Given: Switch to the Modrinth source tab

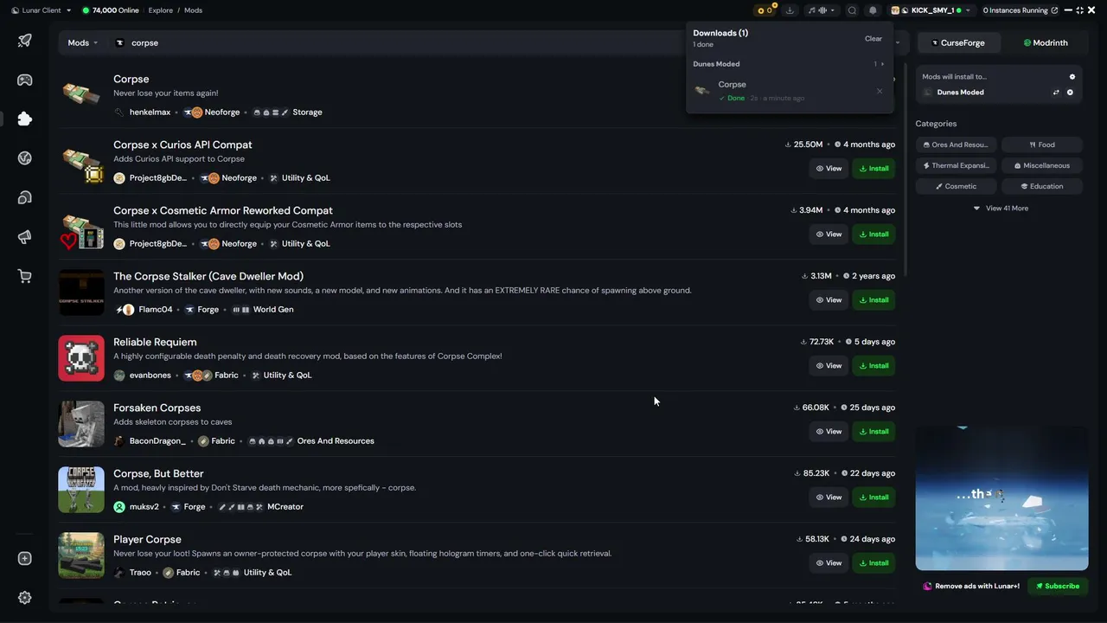Looking at the screenshot, I should point(1046,42).
